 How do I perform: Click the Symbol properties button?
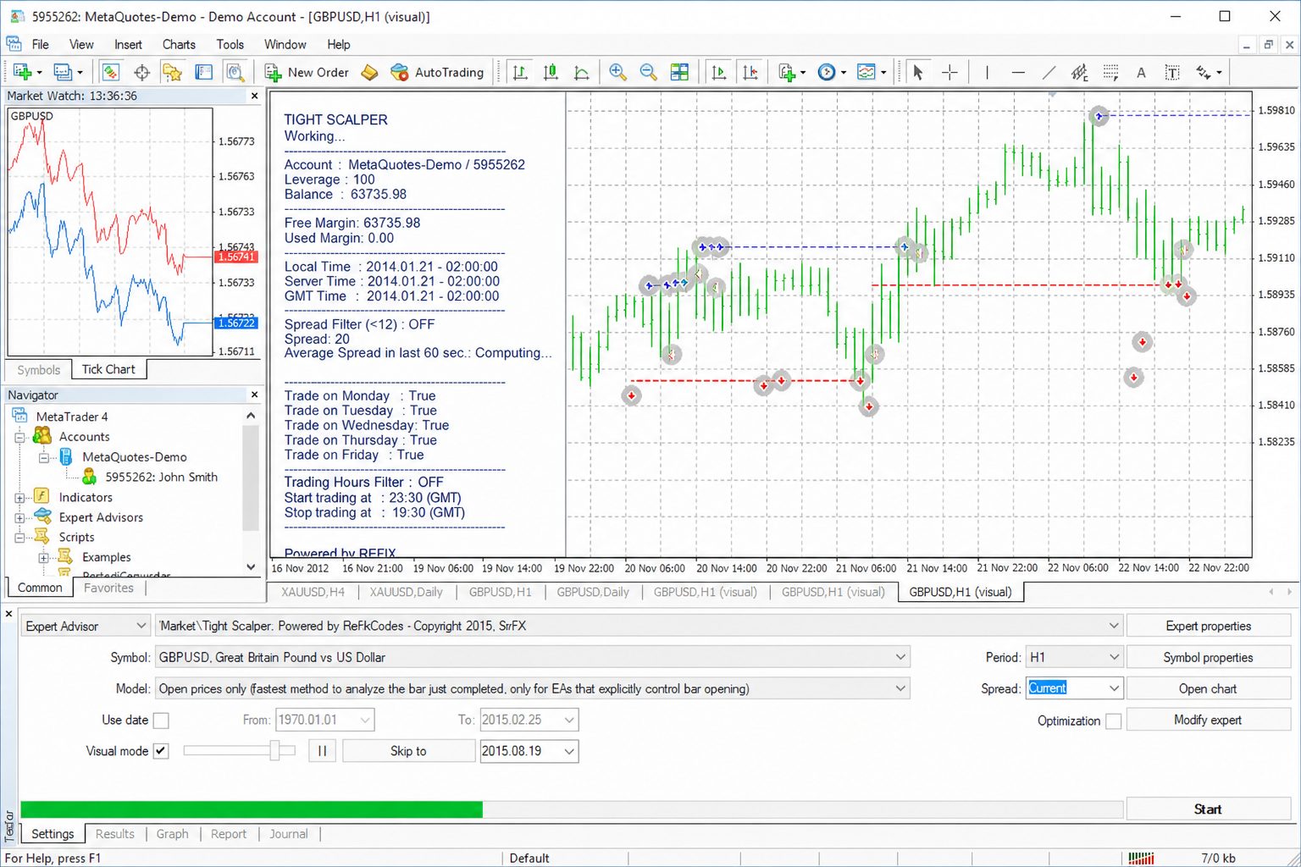[1209, 657]
